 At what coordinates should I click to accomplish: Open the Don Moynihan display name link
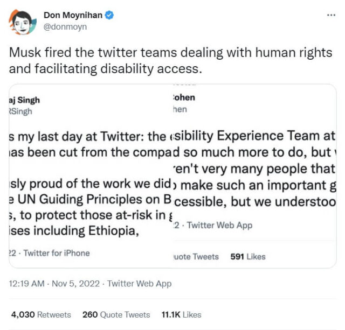pyautogui.click(x=73, y=16)
